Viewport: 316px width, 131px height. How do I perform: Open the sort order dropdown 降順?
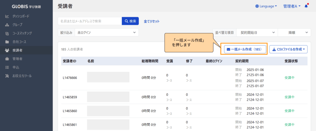(293, 32)
